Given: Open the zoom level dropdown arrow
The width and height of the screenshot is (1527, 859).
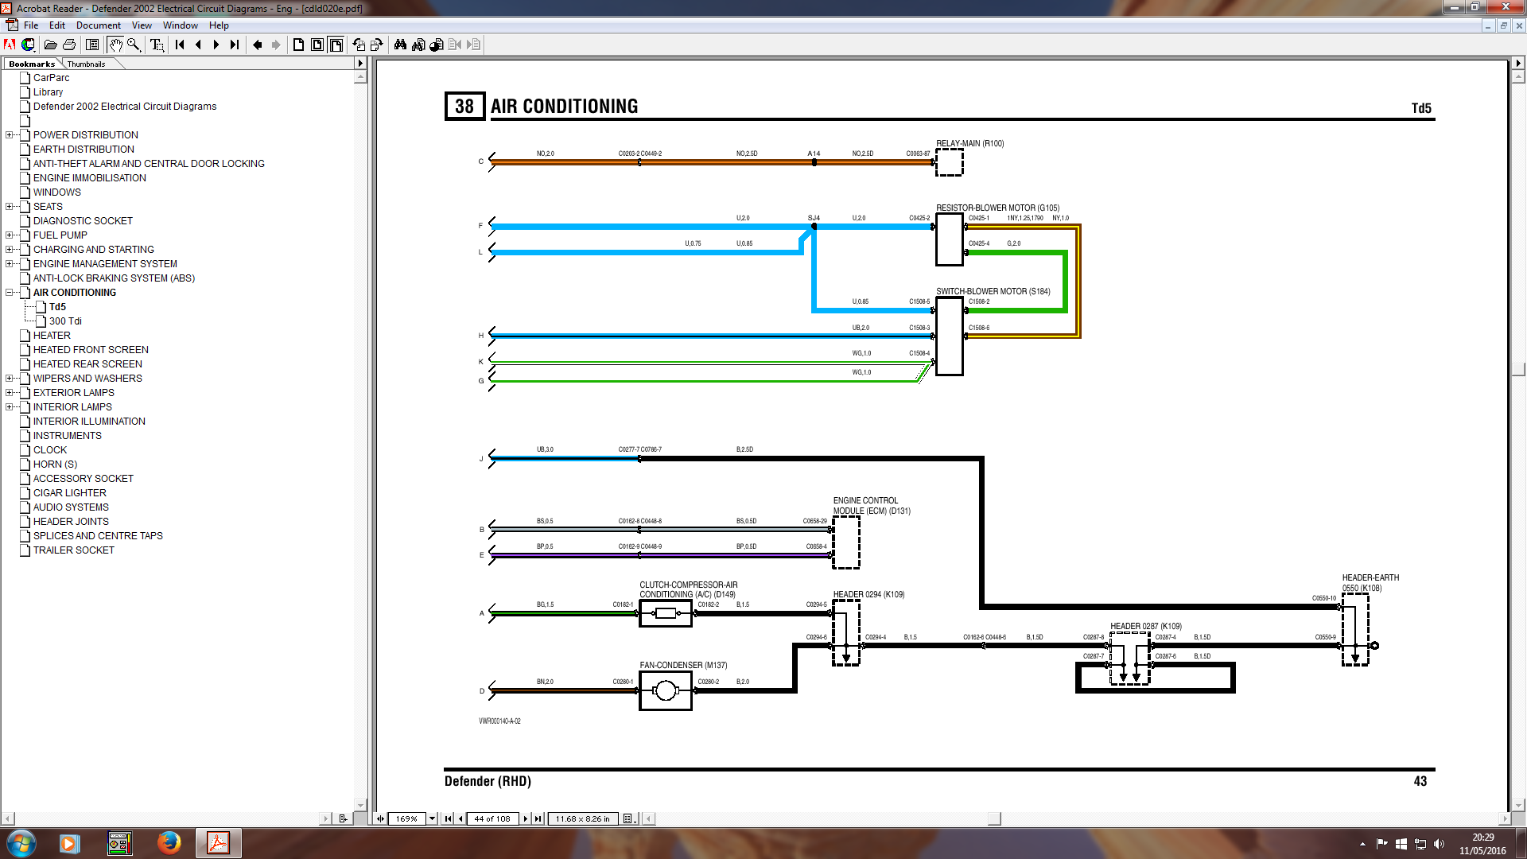Looking at the screenshot, I should [433, 818].
